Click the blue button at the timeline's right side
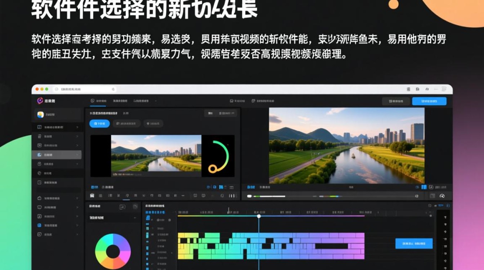This screenshot has width=484, height=270. point(414,244)
